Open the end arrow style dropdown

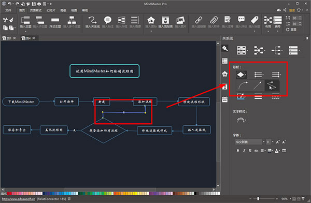tap(276, 75)
